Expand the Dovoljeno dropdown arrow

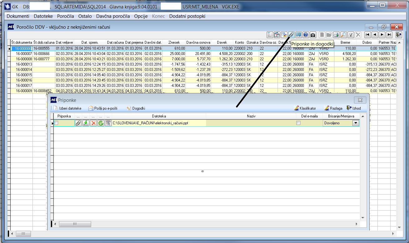[x=356, y=123]
